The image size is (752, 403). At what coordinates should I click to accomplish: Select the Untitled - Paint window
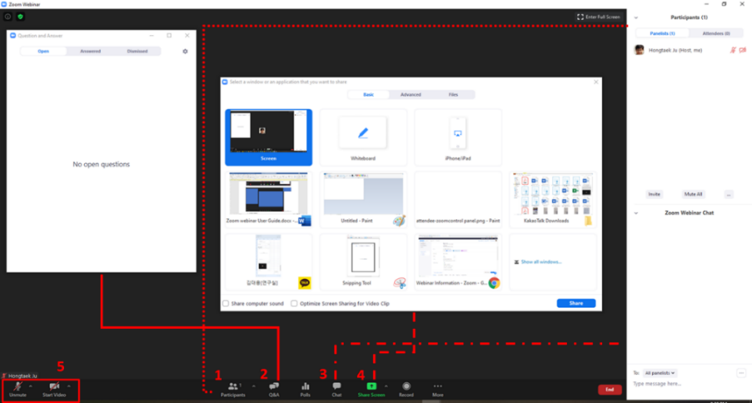point(363,199)
